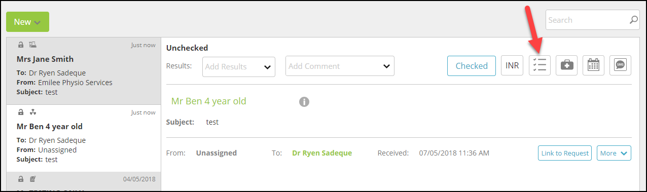Send an SMS via the speech bubble icon
This screenshot has width=647, height=192.
click(620, 65)
